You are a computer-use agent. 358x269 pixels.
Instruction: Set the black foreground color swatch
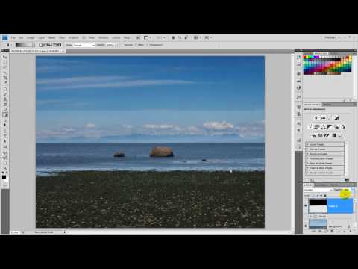[4, 177]
